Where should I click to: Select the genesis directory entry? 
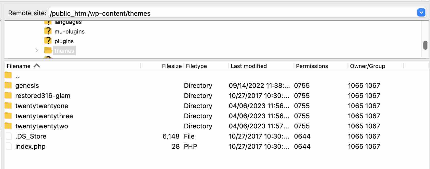27,86
